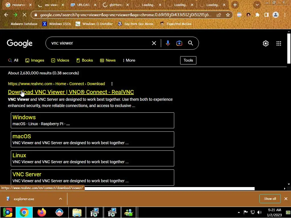Open the Chrome profile avatar
This screenshot has width=291, height=218.
click(276, 15)
